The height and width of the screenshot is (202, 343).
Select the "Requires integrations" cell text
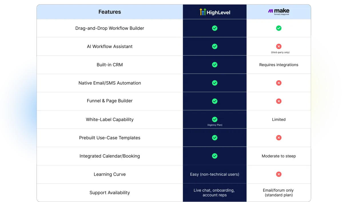tap(279, 65)
